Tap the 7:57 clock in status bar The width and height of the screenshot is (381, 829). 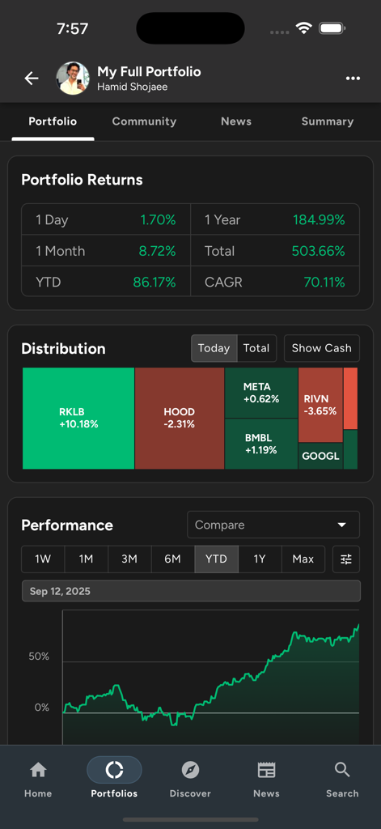tap(72, 28)
